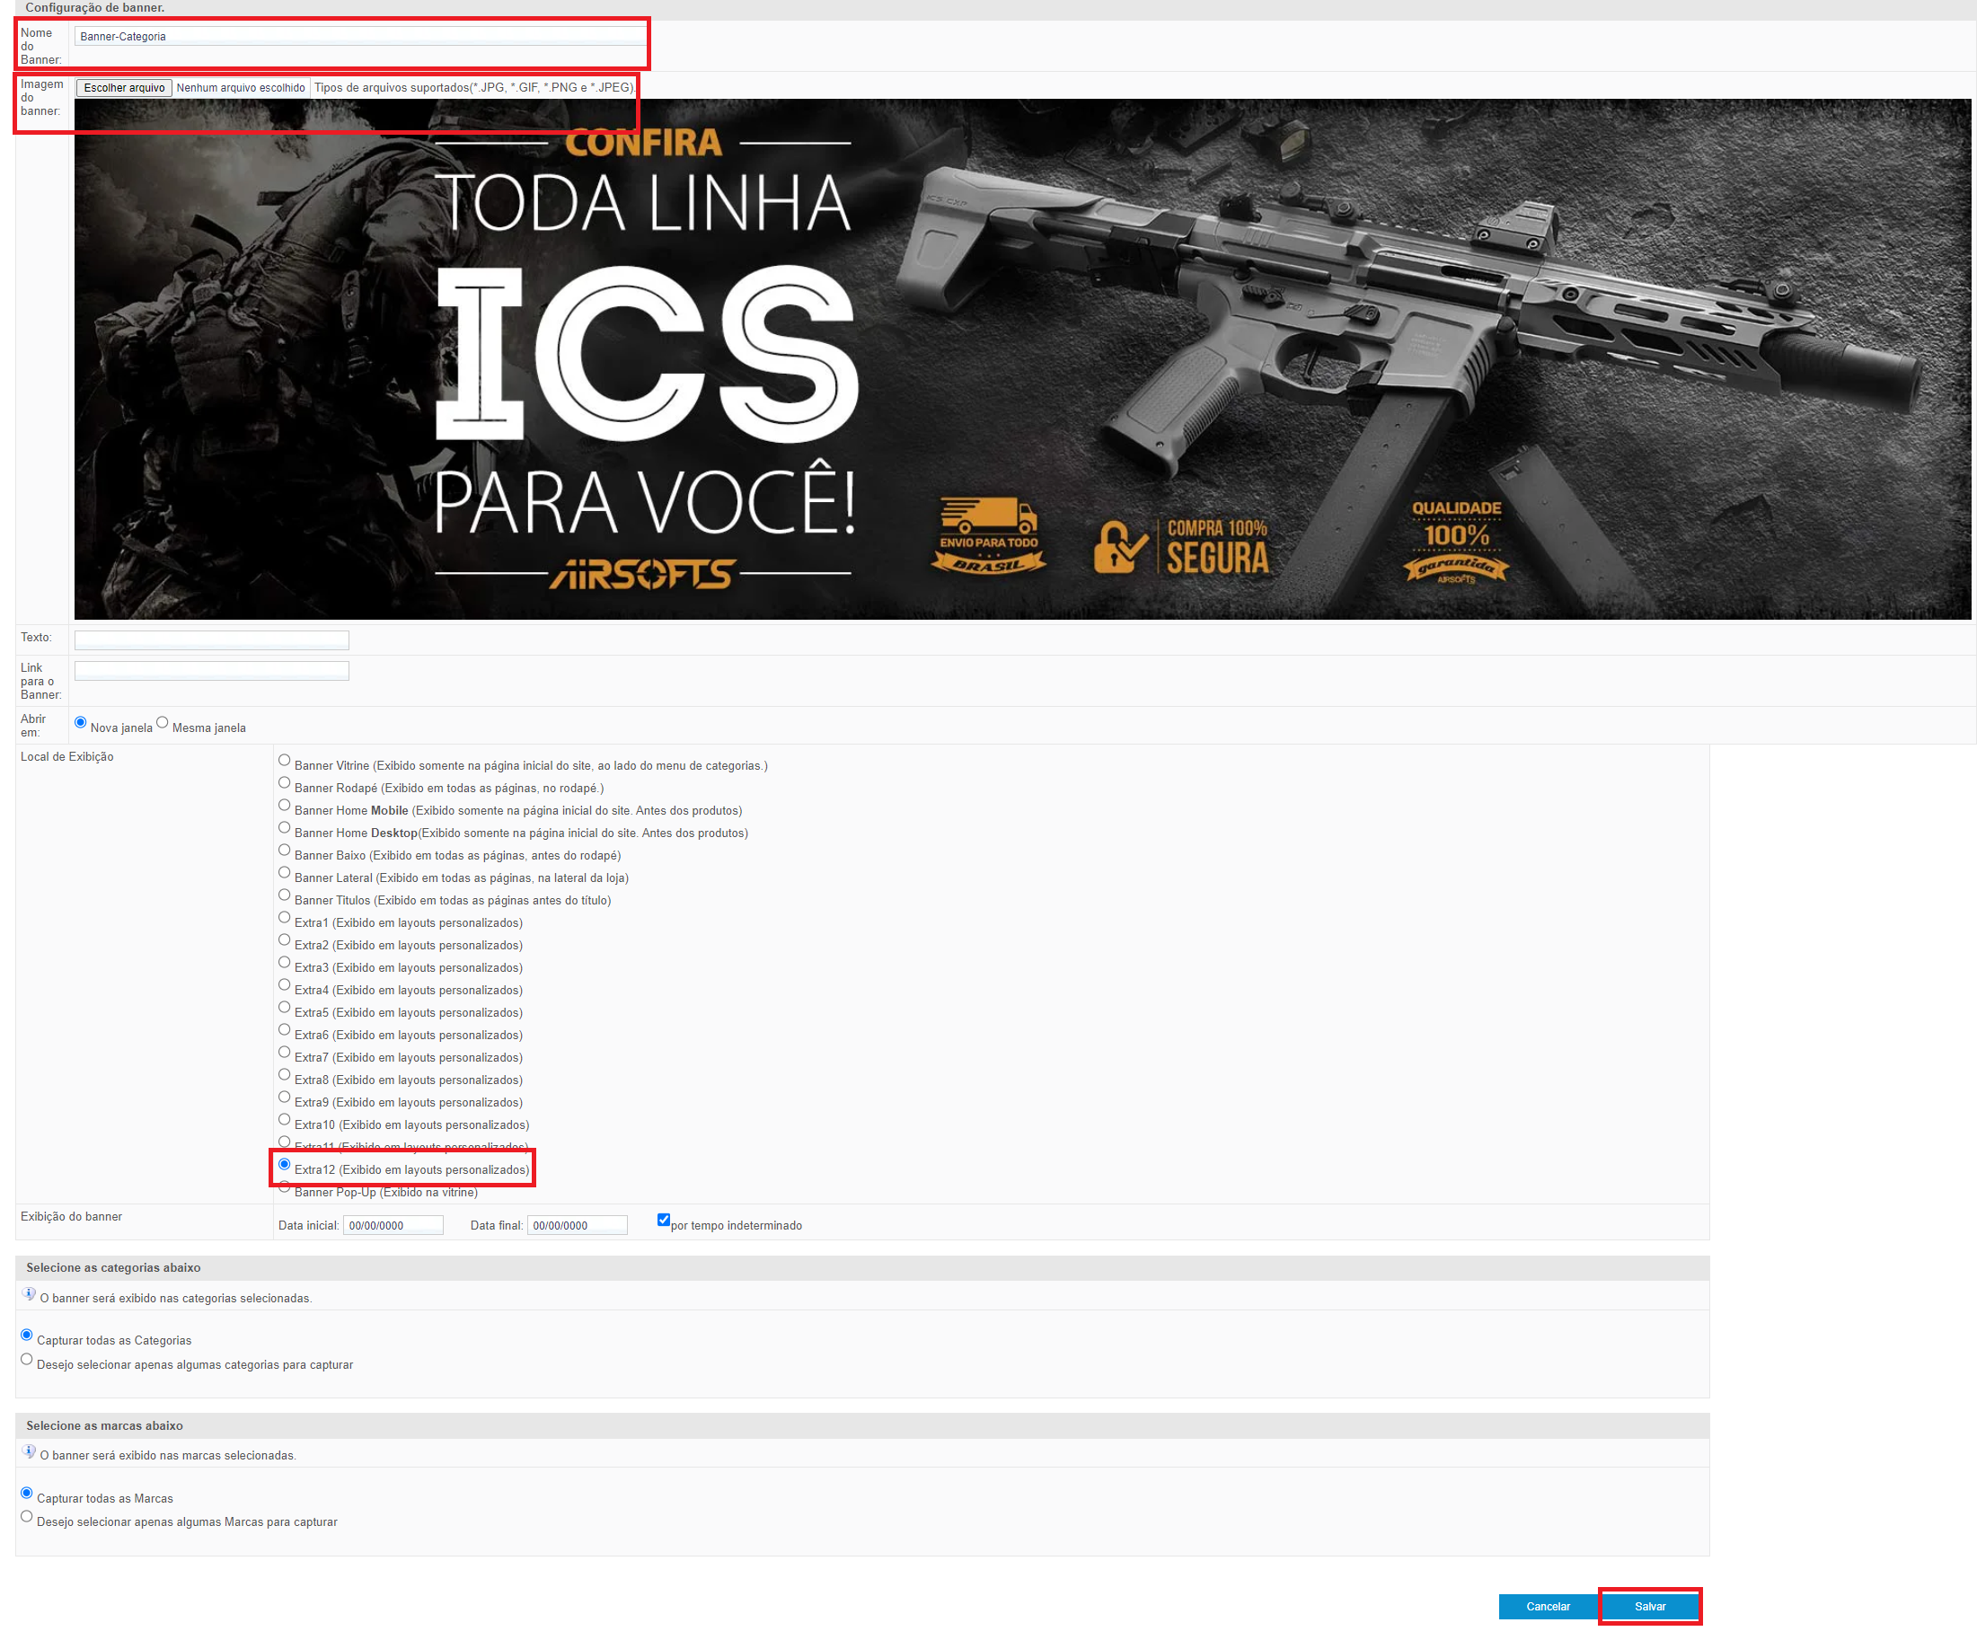
Task: Click the Escolher arquivo file button
Action: (123, 87)
